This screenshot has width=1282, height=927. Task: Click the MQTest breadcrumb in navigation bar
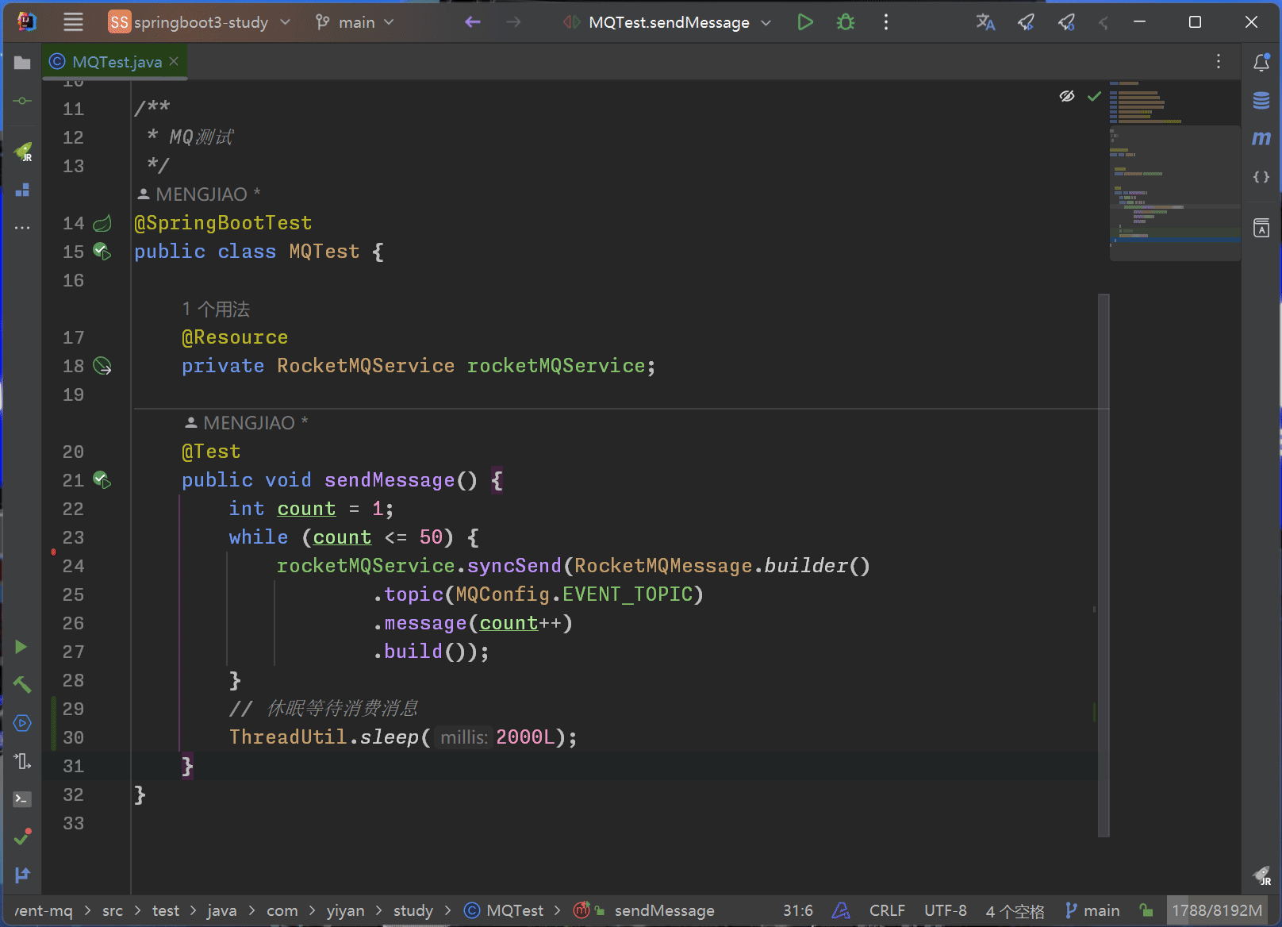click(505, 910)
